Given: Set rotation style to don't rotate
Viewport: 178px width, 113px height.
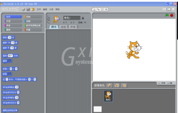Looking at the screenshot, I should point(49,22).
